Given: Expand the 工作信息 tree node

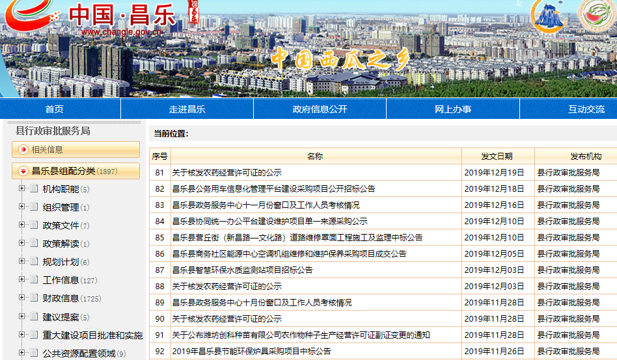Looking at the screenshot, I should [22, 280].
